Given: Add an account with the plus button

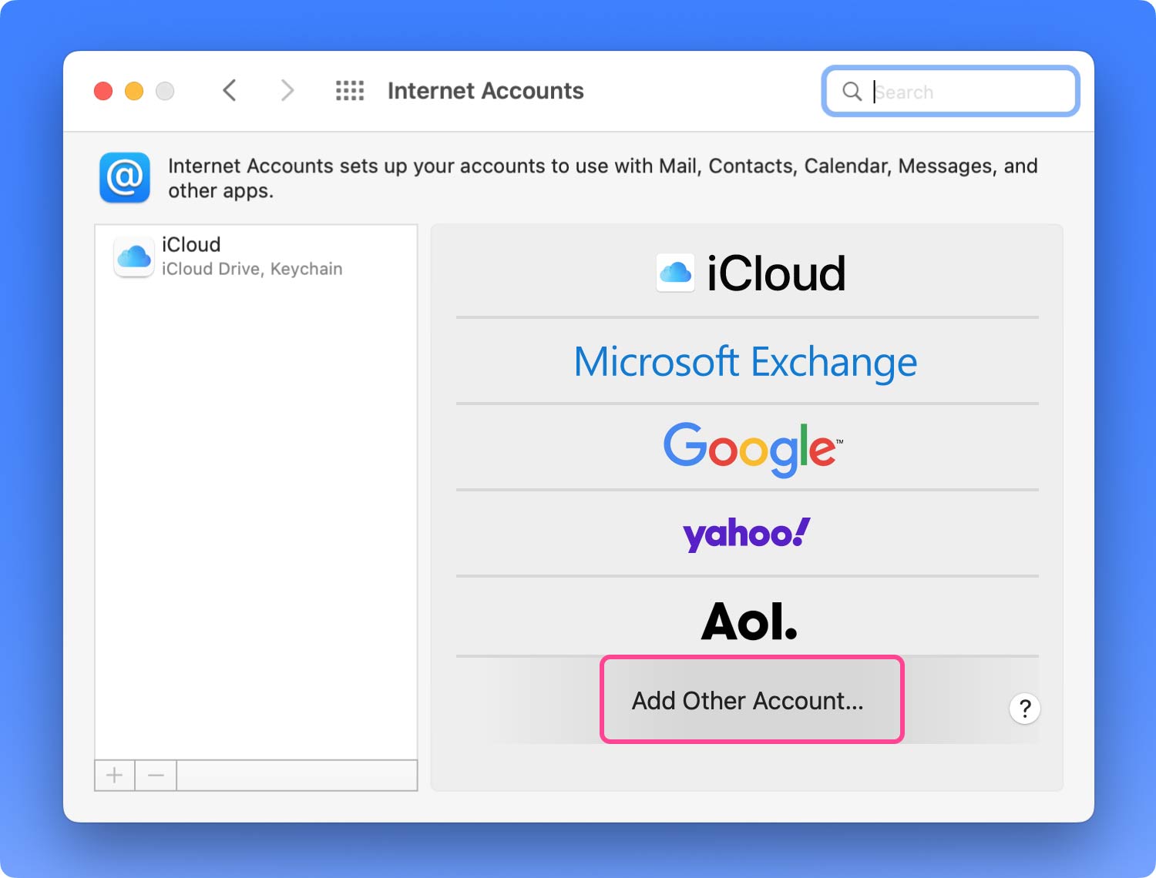Looking at the screenshot, I should 115,775.
